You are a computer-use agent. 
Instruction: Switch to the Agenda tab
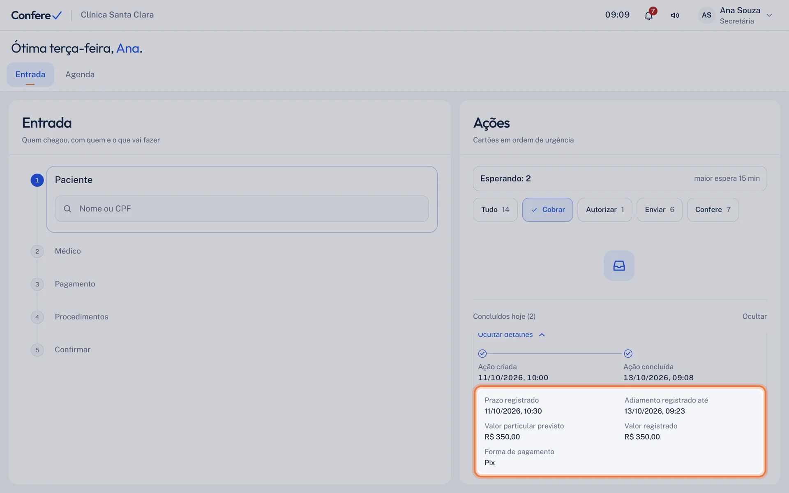click(x=80, y=74)
